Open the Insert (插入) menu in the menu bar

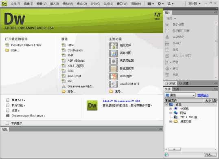[55, 4]
